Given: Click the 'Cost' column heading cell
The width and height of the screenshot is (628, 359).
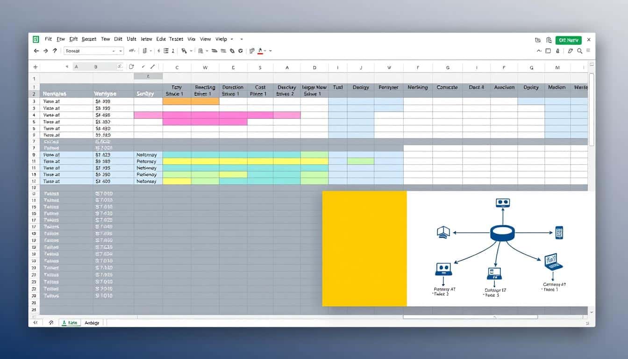Looking at the screenshot, I should tap(260, 87).
